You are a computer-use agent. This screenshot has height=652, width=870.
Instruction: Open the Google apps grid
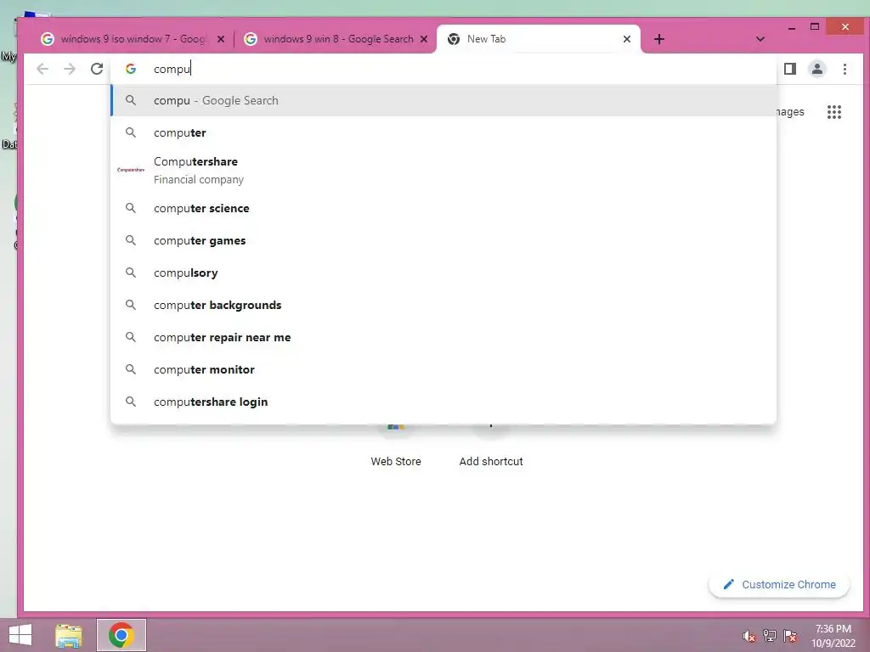tap(834, 112)
